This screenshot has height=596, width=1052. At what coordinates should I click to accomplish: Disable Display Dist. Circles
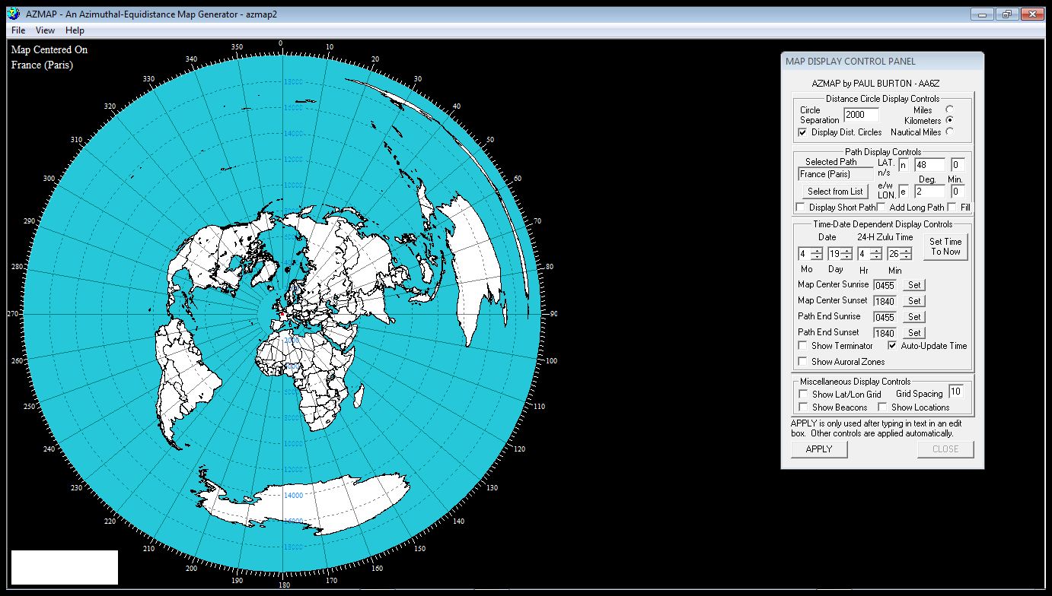802,132
